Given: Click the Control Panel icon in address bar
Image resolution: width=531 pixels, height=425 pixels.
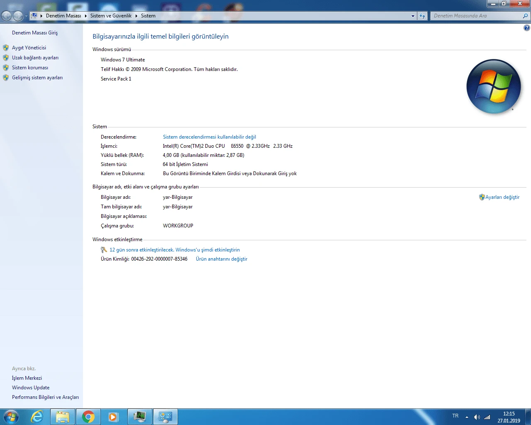Looking at the screenshot, I should (34, 16).
